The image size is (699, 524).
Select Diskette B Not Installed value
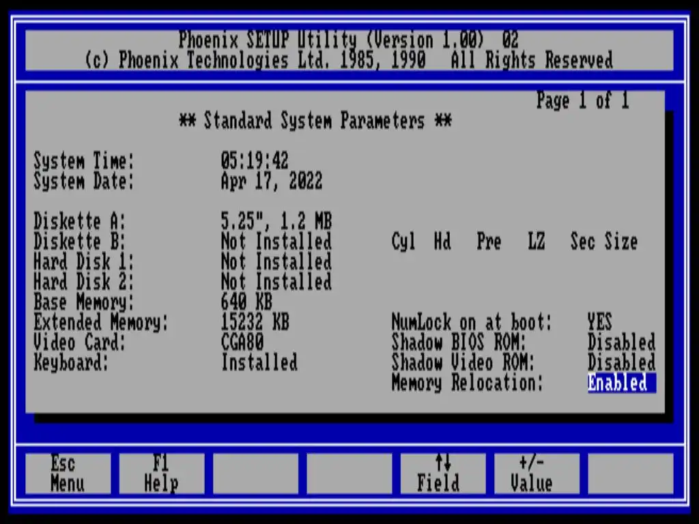pyautogui.click(x=276, y=242)
